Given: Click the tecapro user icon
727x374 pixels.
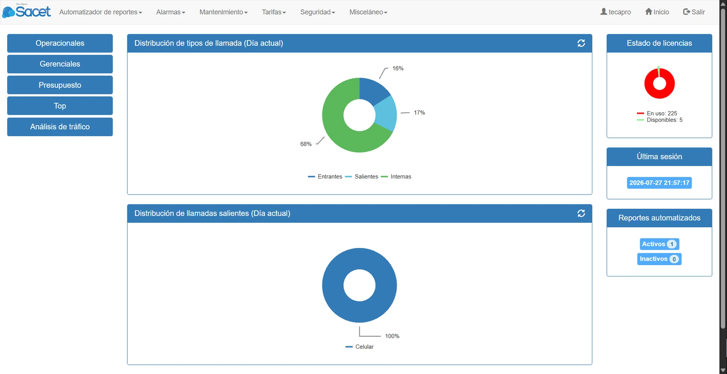Looking at the screenshot, I should pos(604,12).
